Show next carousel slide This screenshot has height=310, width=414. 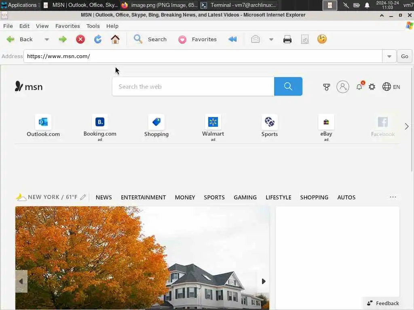pos(263,281)
